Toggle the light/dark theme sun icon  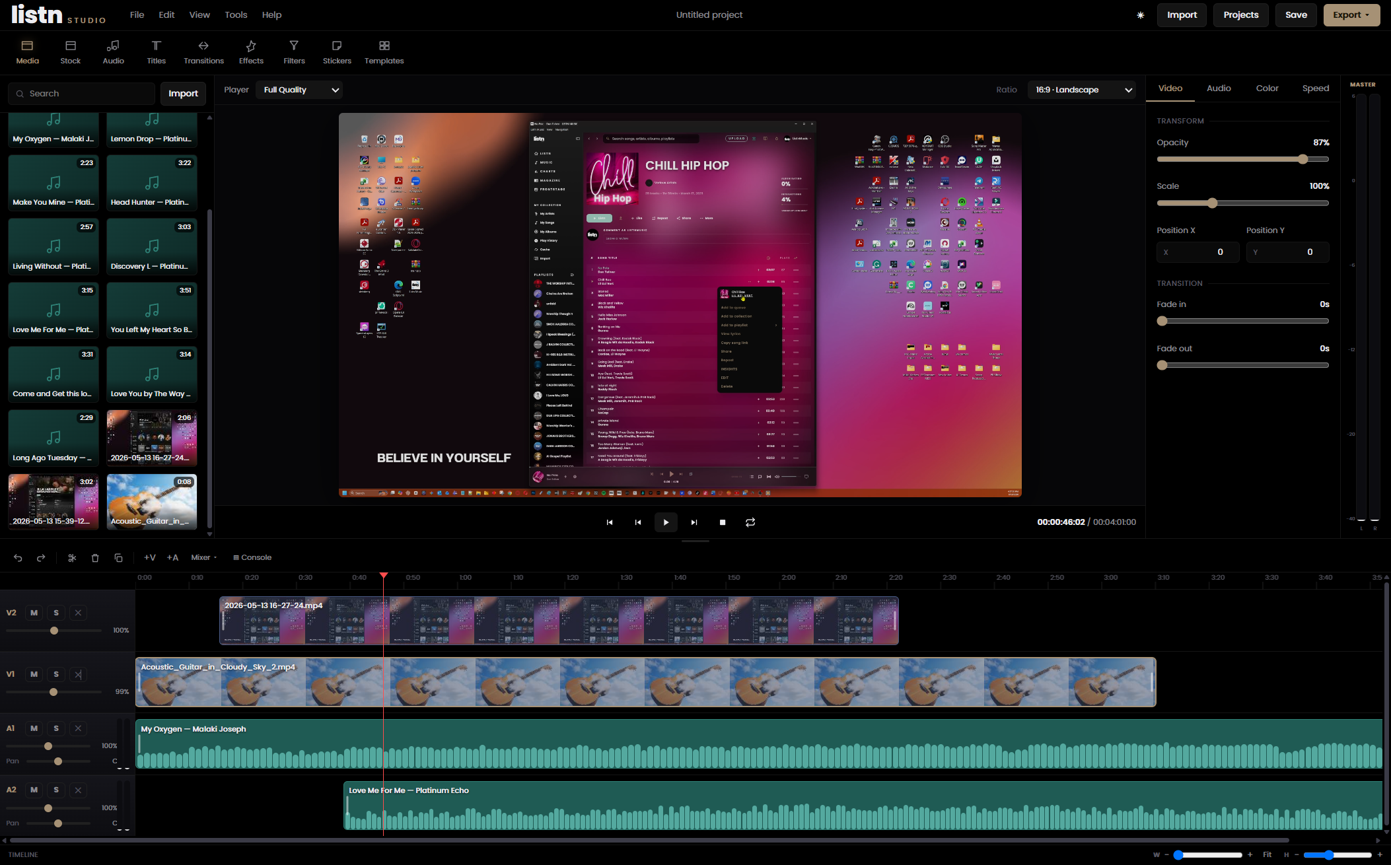pyautogui.click(x=1140, y=15)
